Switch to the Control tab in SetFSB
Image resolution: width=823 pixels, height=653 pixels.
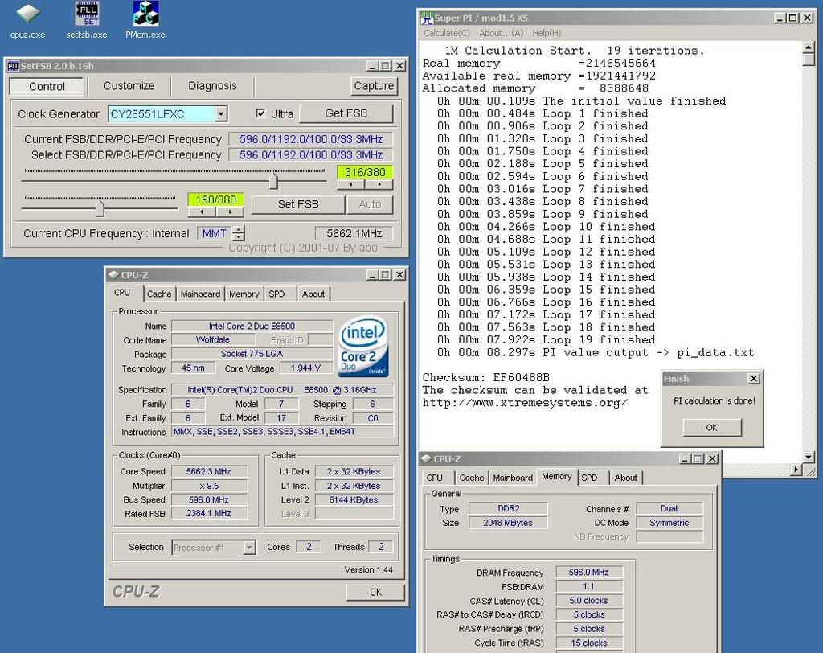pos(47,86)
